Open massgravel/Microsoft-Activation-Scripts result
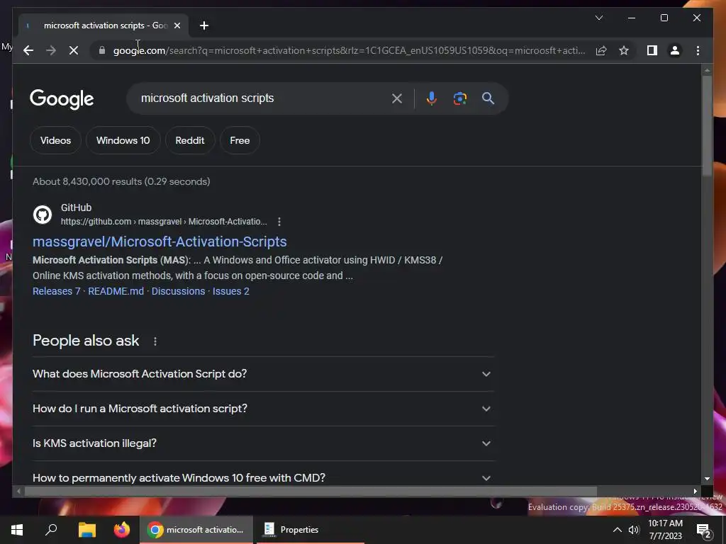 [x=160, y=242]
